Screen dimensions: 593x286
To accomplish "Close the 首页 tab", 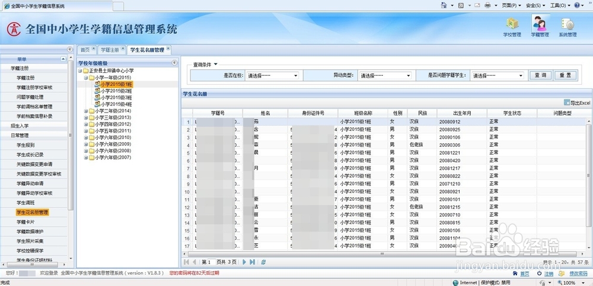I will tap(94, 49).
